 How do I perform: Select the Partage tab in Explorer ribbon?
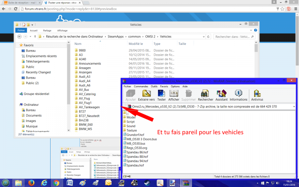tap(47, 30)
